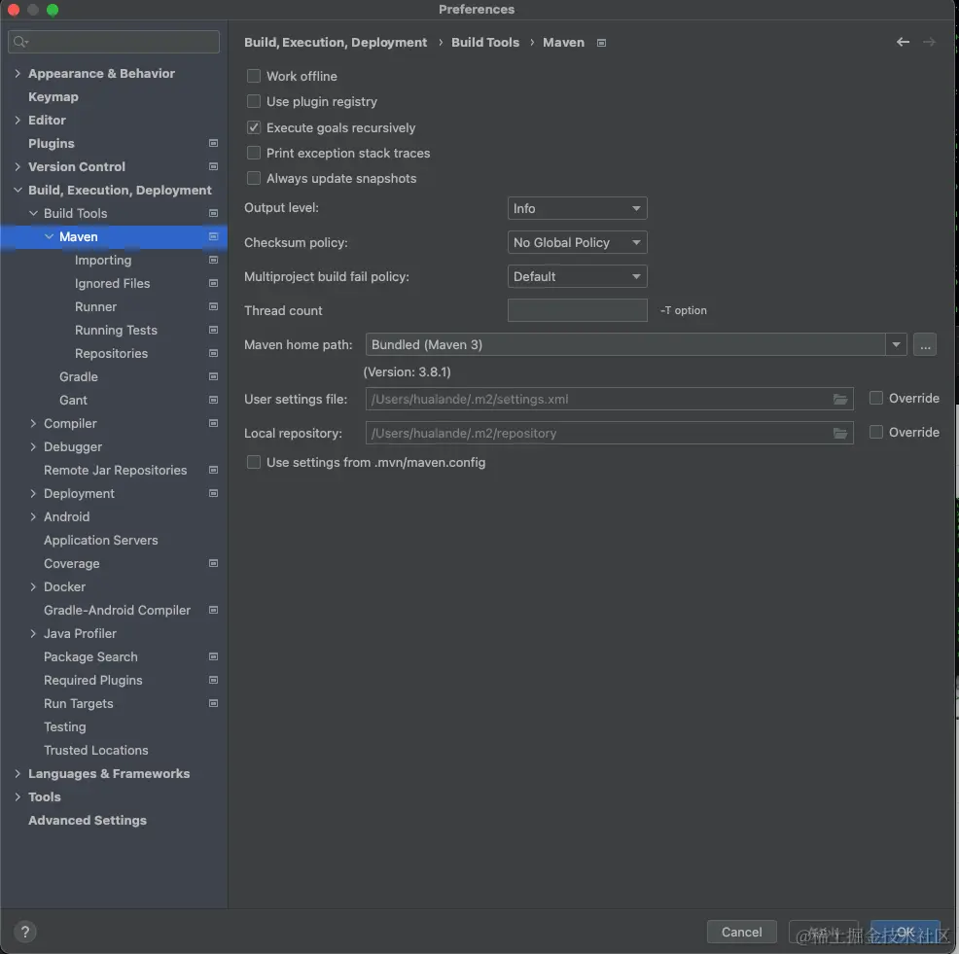The width and height of the screenshot is (959, 954).
Task: Open the Gradle settings page
Action: click(x=79, y=376)
